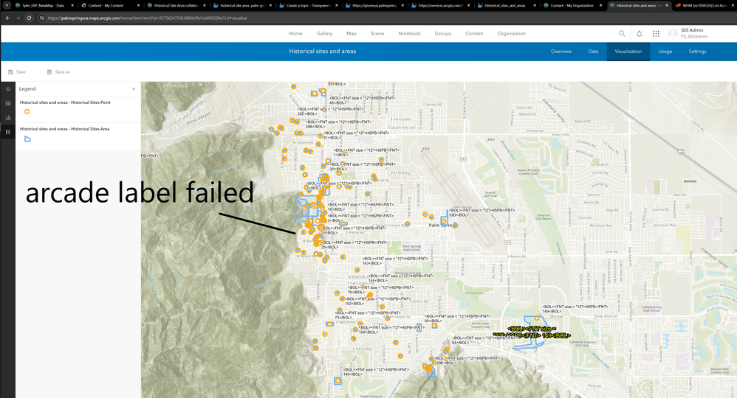Select the Visualization tab

coord(628,52)
